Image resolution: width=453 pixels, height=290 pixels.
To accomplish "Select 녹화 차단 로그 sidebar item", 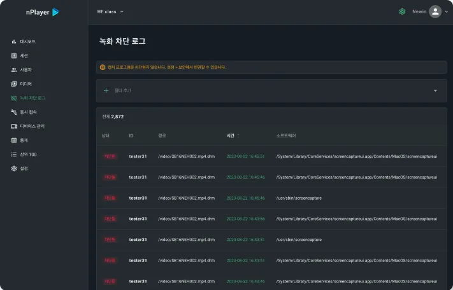I will (x=28, y=98).
